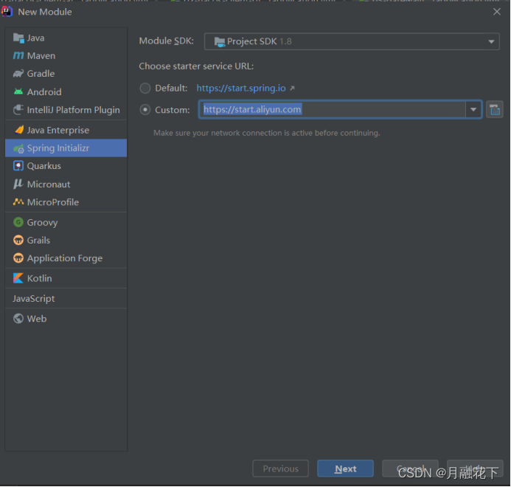Select Web entry

[66, 319]
